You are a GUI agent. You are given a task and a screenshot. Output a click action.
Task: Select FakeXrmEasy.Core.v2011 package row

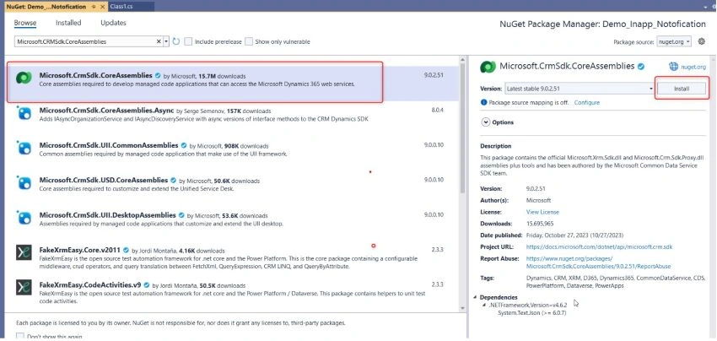click(x=231, y=257)
